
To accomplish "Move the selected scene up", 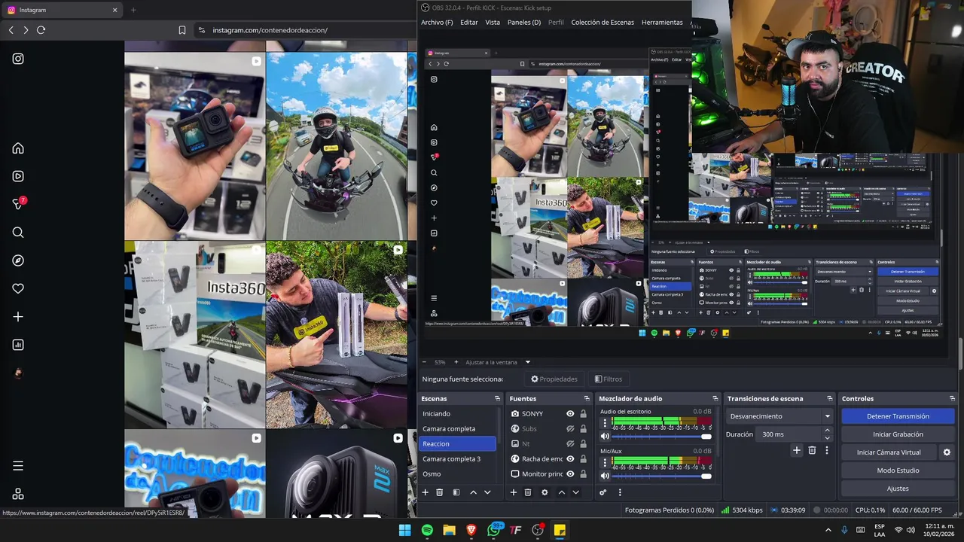I will pyautogui.click(x=473, y=492).
